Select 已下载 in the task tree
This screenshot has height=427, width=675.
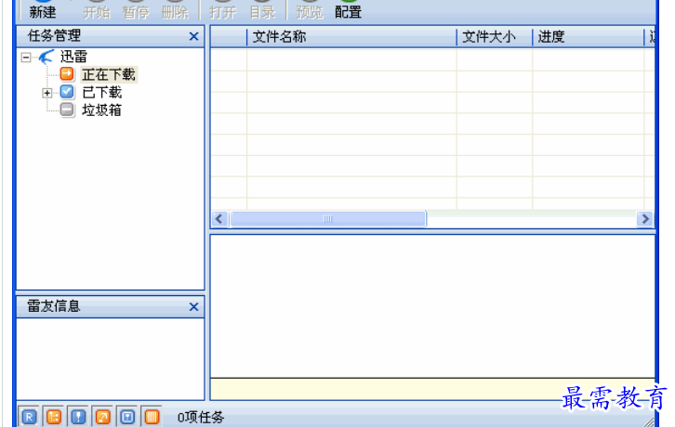pos(102,93)
